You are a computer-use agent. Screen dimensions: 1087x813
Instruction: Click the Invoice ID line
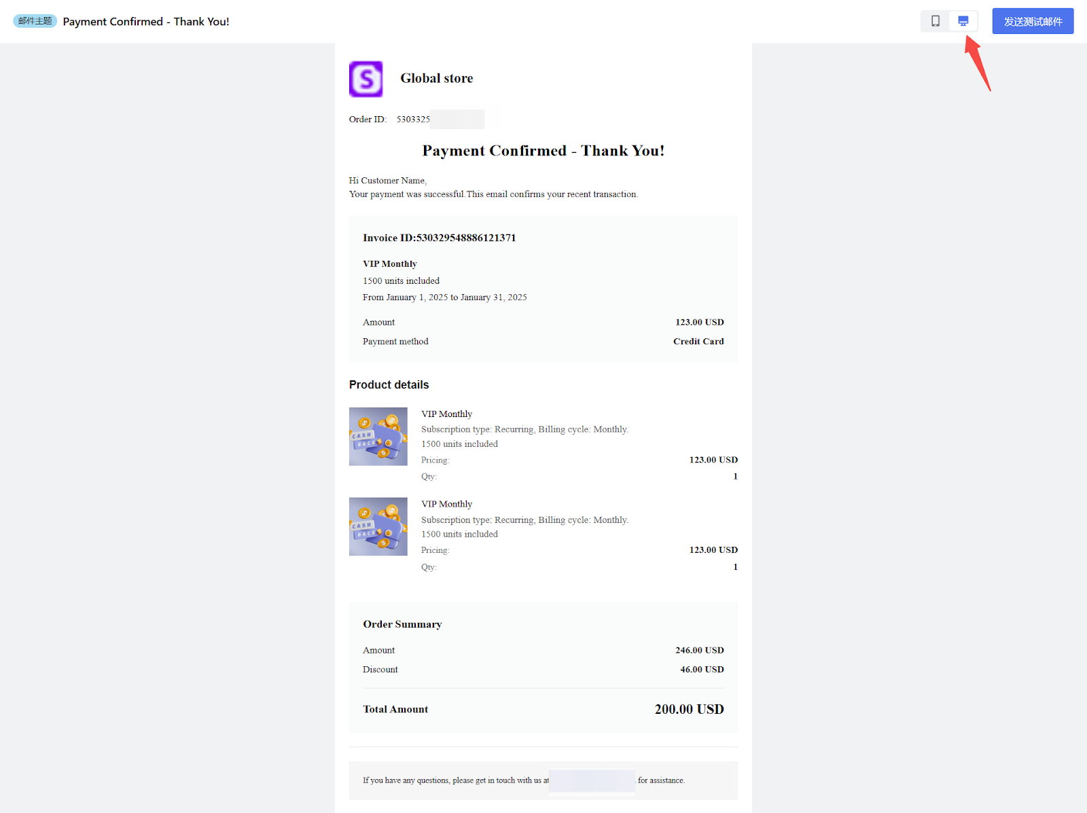(439, 238)
